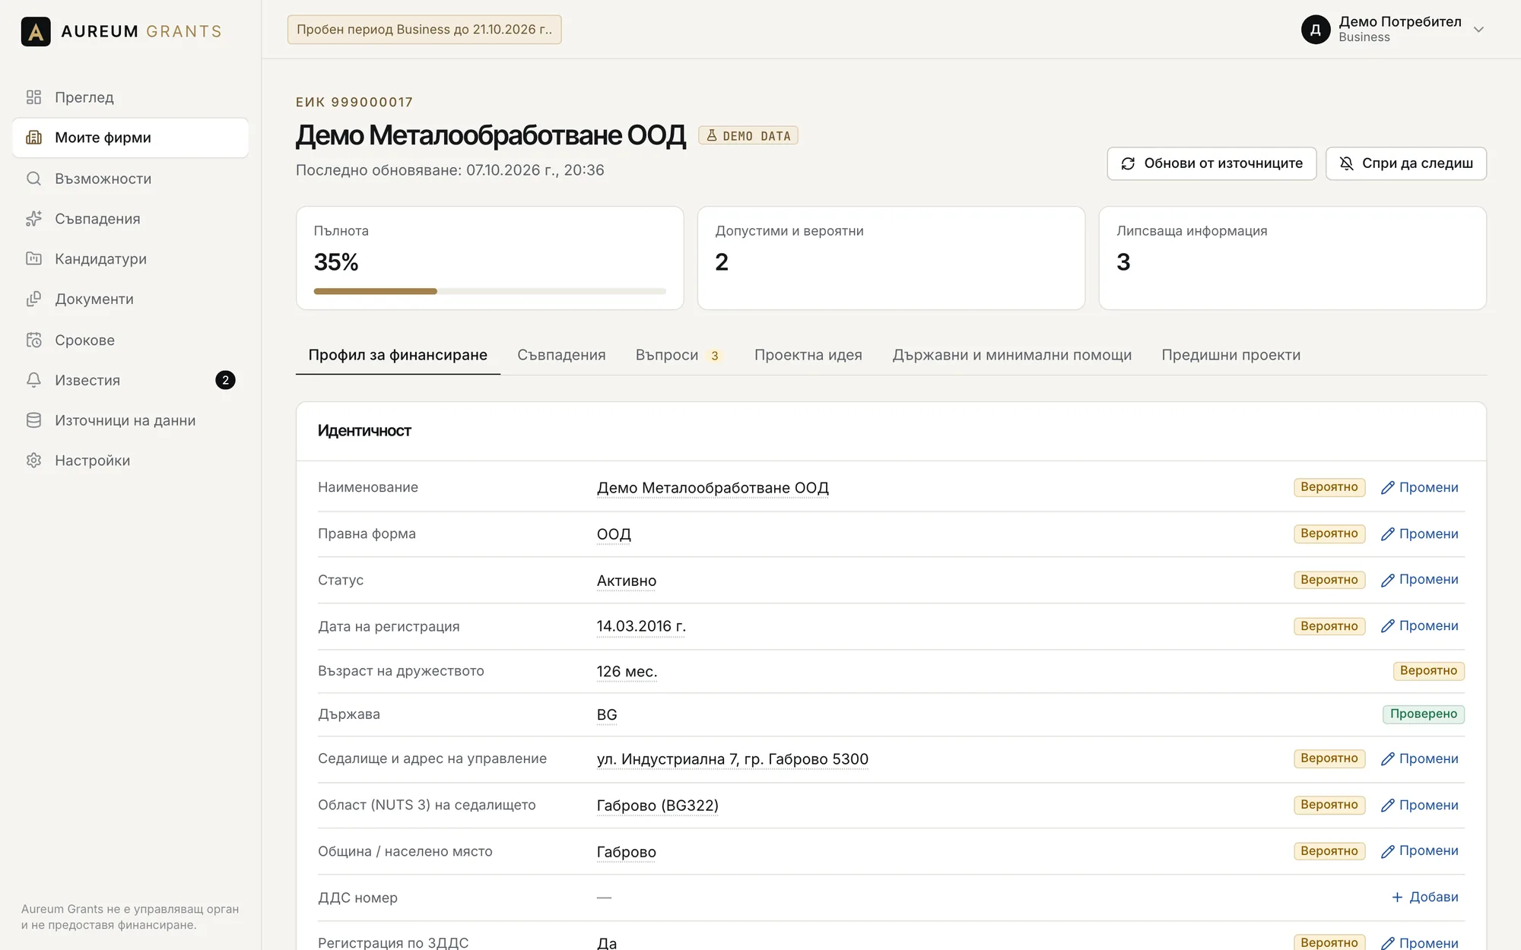This screenshot has width=1521, height=950.
Task: Click Промени in the Статус row
Action: click(x=1419, y=579)
